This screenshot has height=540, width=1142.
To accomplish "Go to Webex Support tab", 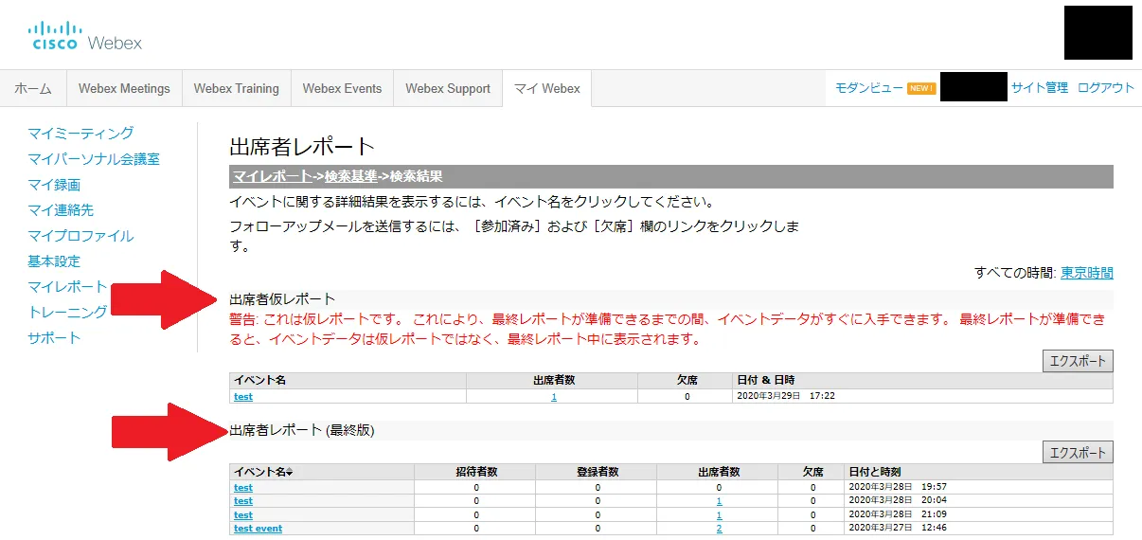I will click(448, 88).
